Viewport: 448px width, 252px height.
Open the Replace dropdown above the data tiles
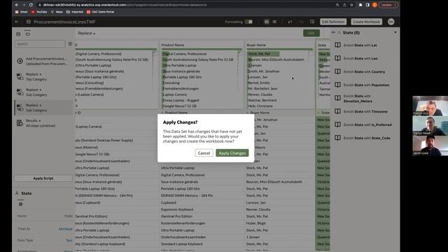[87, 33]
